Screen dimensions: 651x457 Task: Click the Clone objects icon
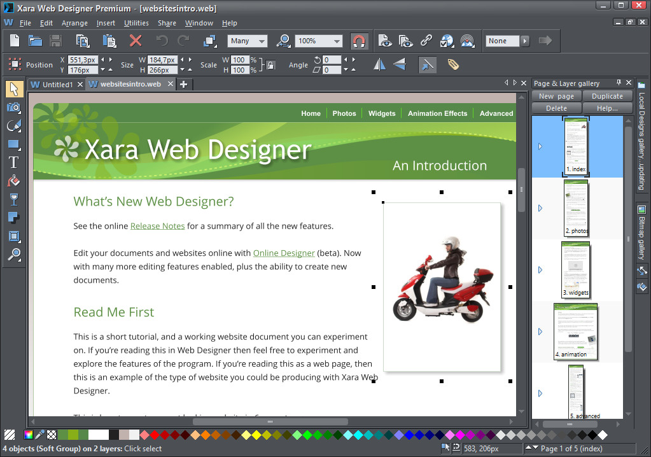[x=210, y=41]
